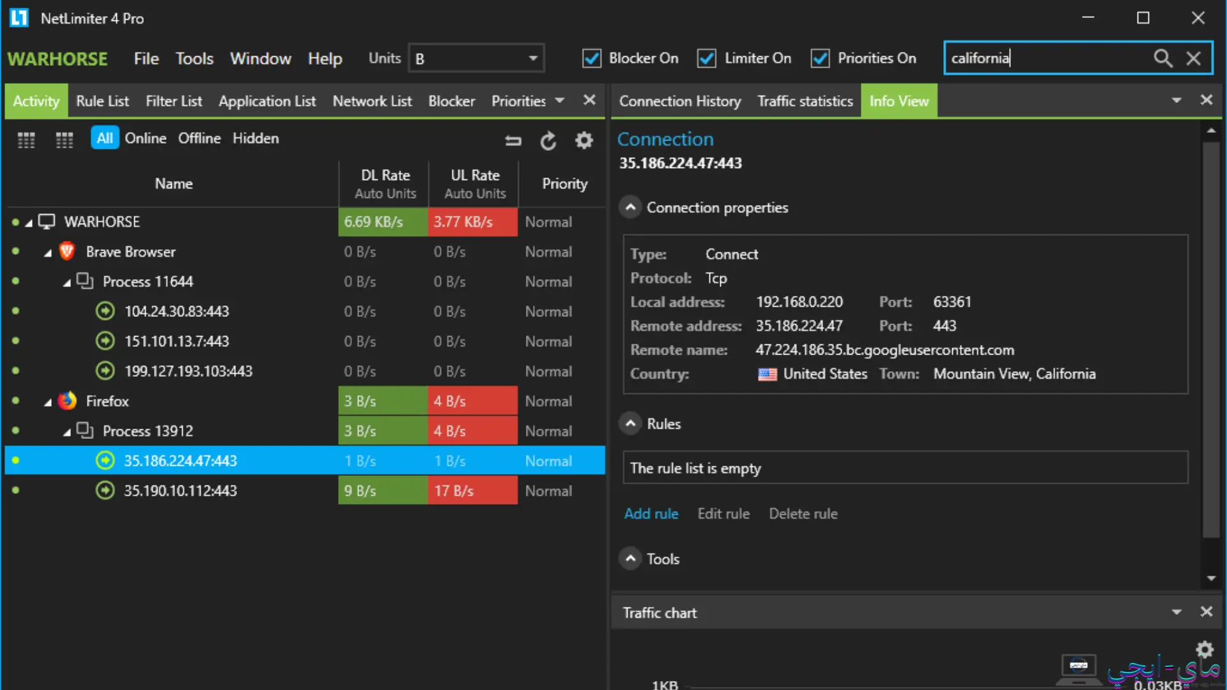
Task: Collapse the Process 11644 node
Action: pos(67,282)
